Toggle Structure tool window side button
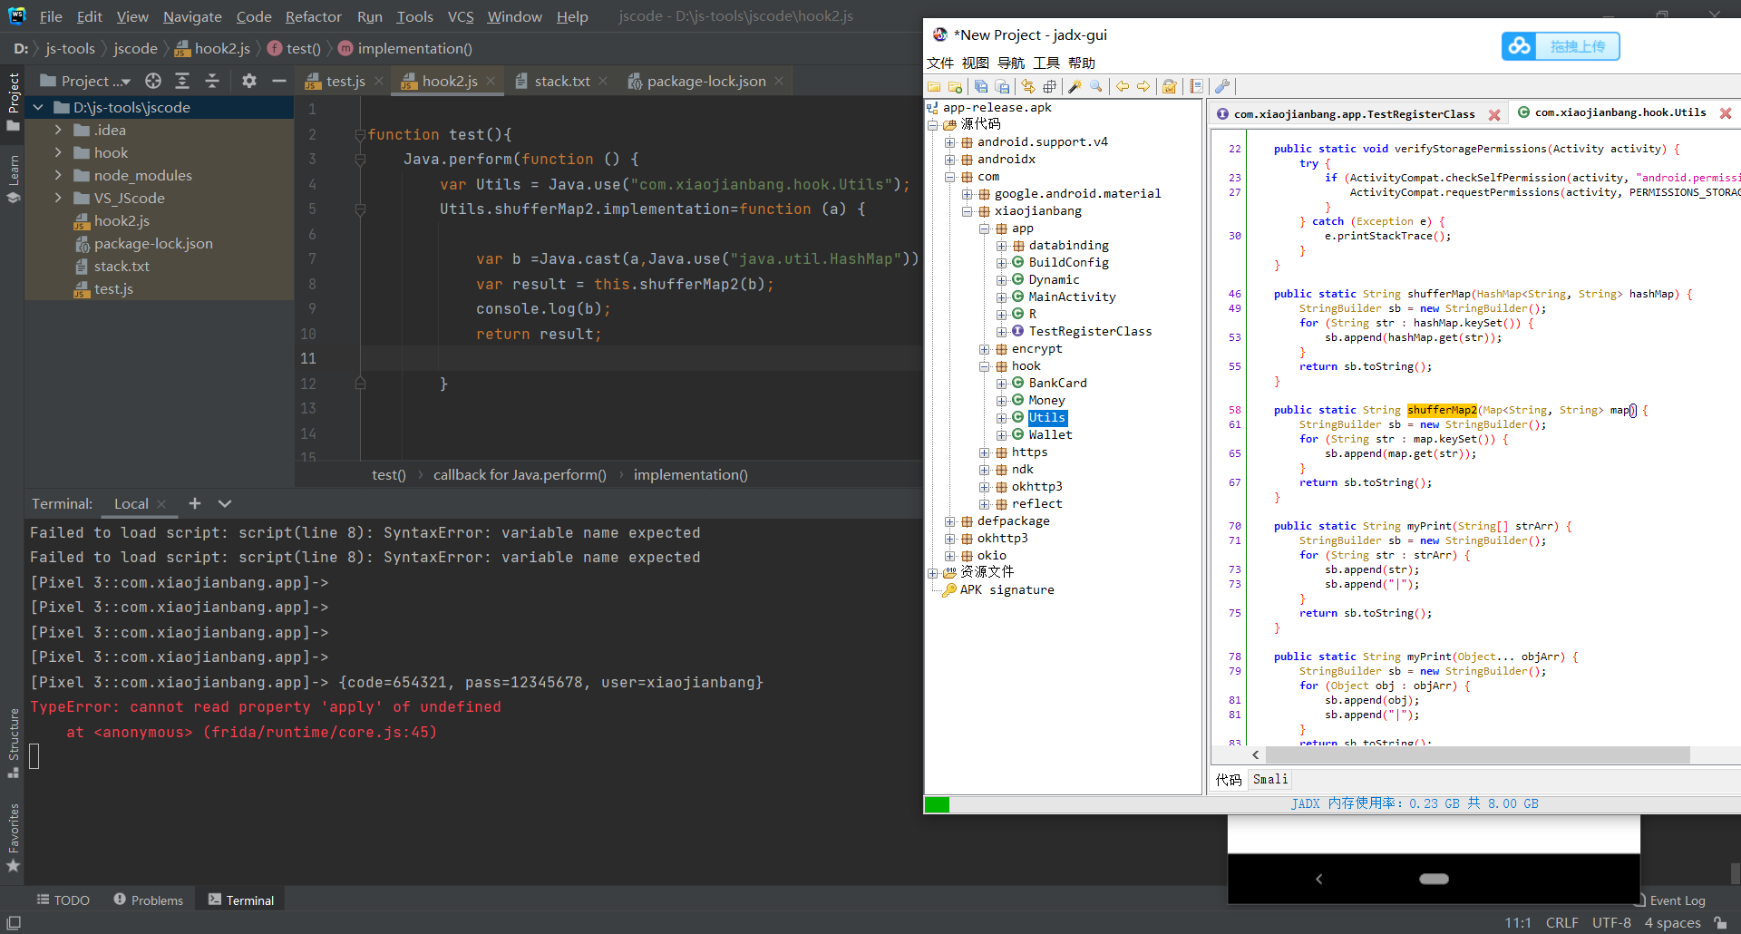Screen dimensions: 1741x934 click(13, 743)
